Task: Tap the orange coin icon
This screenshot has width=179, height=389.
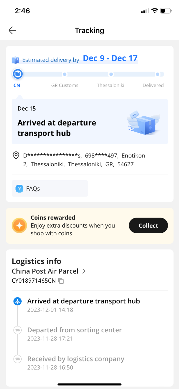Action: point(19,226)
